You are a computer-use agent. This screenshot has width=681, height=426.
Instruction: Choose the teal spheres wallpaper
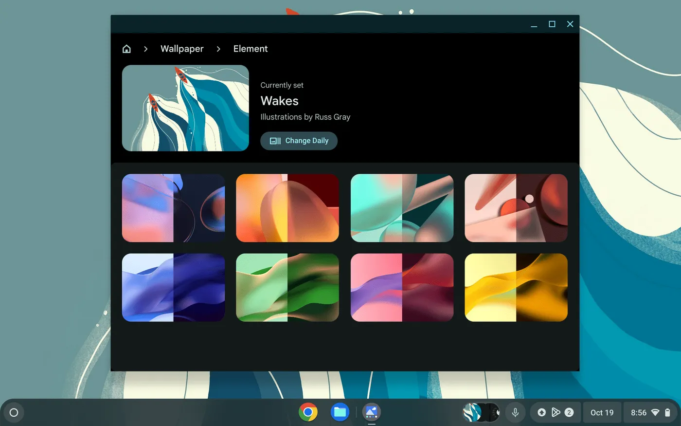click(x=402, y=208)
